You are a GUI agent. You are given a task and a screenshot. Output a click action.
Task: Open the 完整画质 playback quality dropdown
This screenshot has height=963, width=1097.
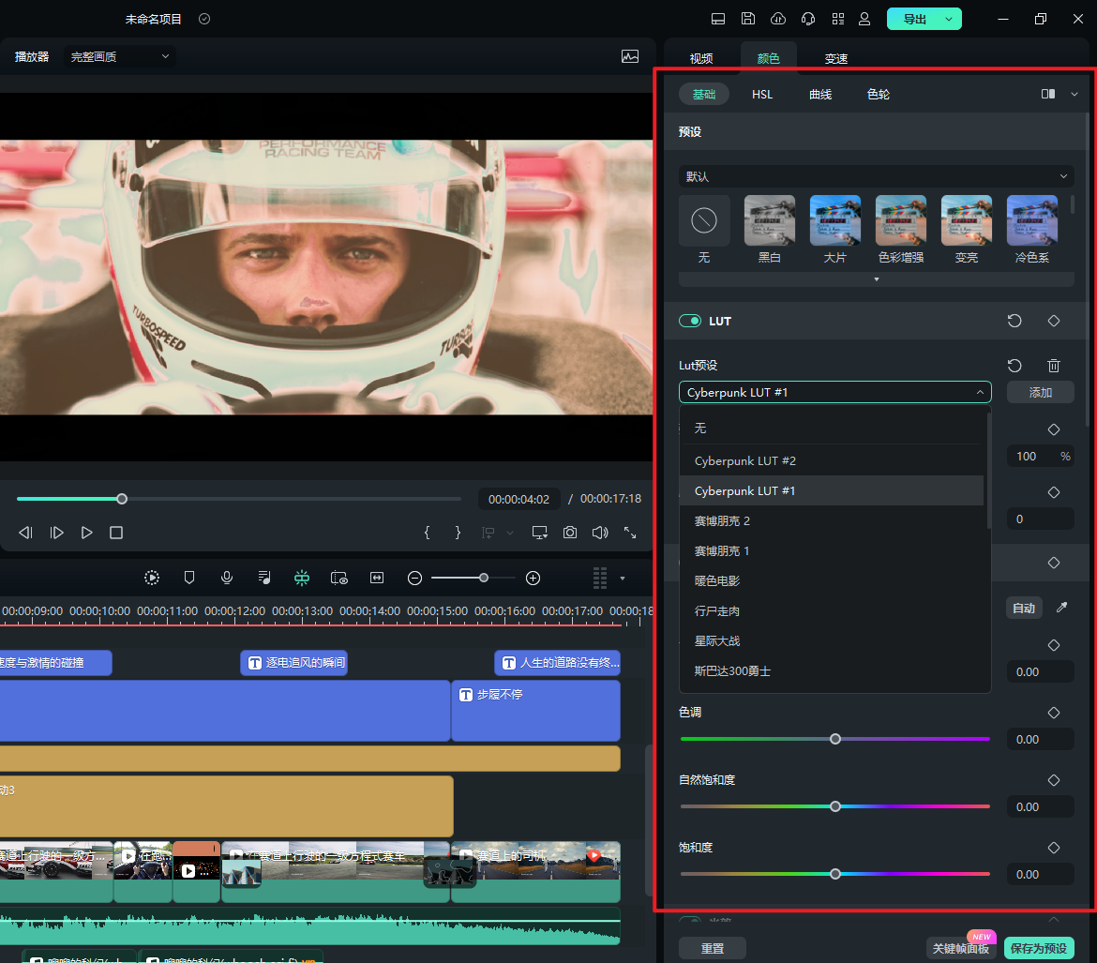(x=121, y=57)
